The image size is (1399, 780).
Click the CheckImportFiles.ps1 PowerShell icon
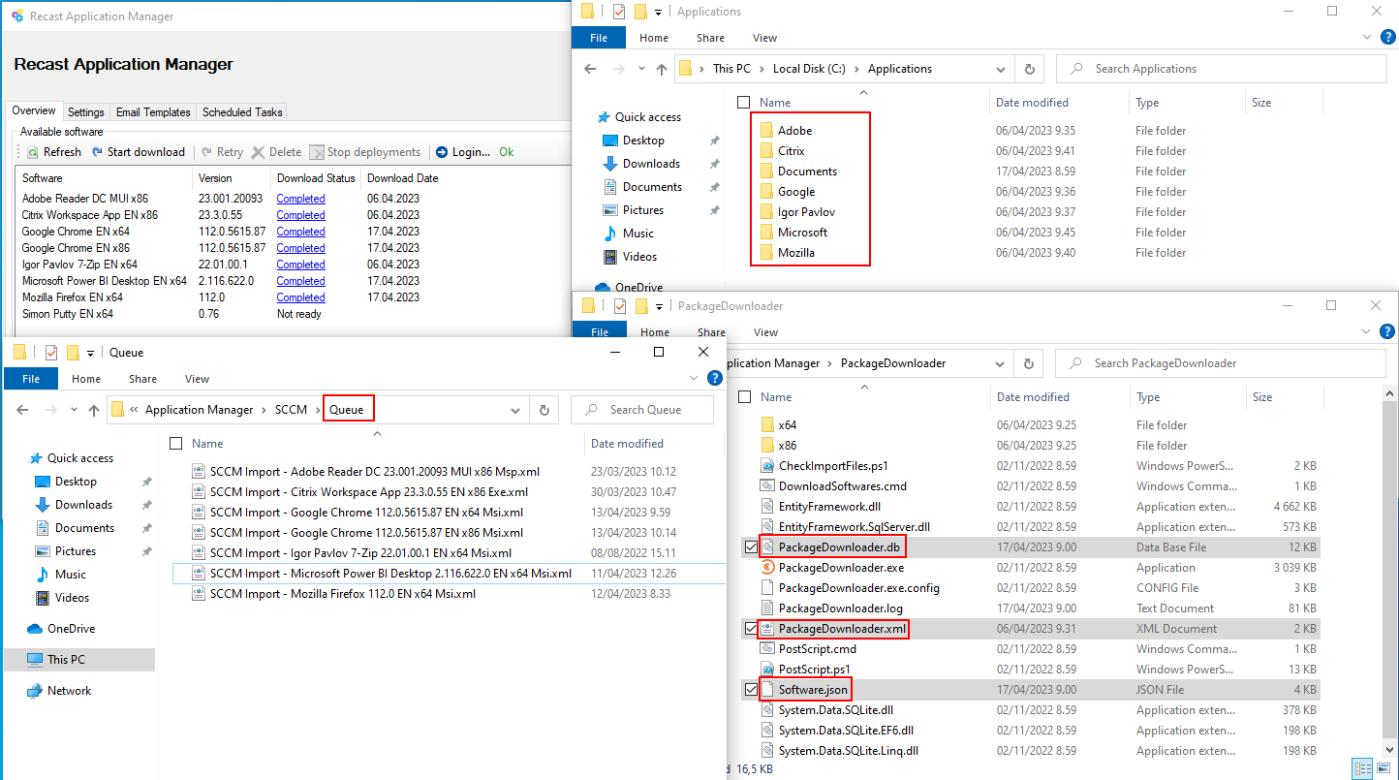click(x=767, y=466)
